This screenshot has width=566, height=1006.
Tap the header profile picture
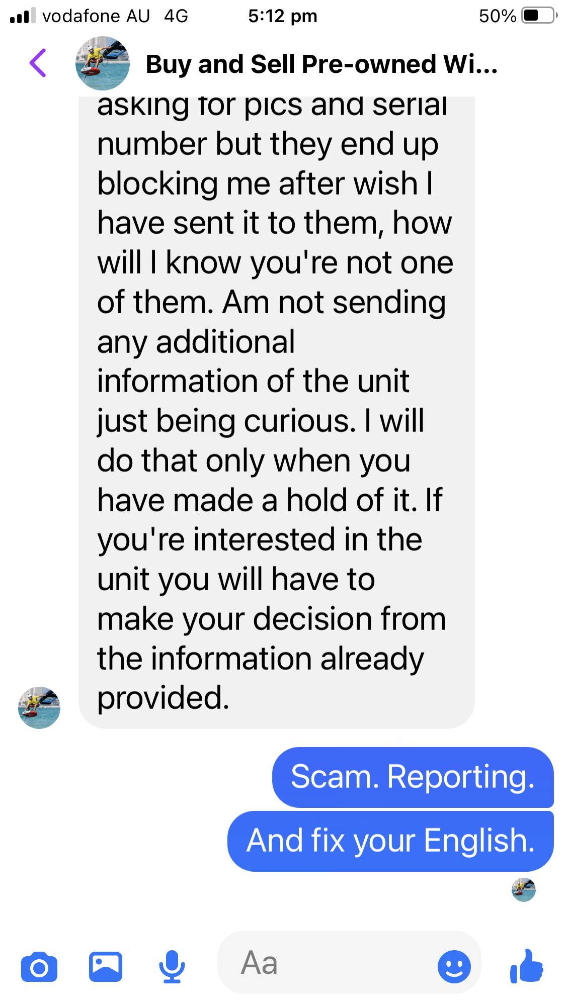(103, 63)
